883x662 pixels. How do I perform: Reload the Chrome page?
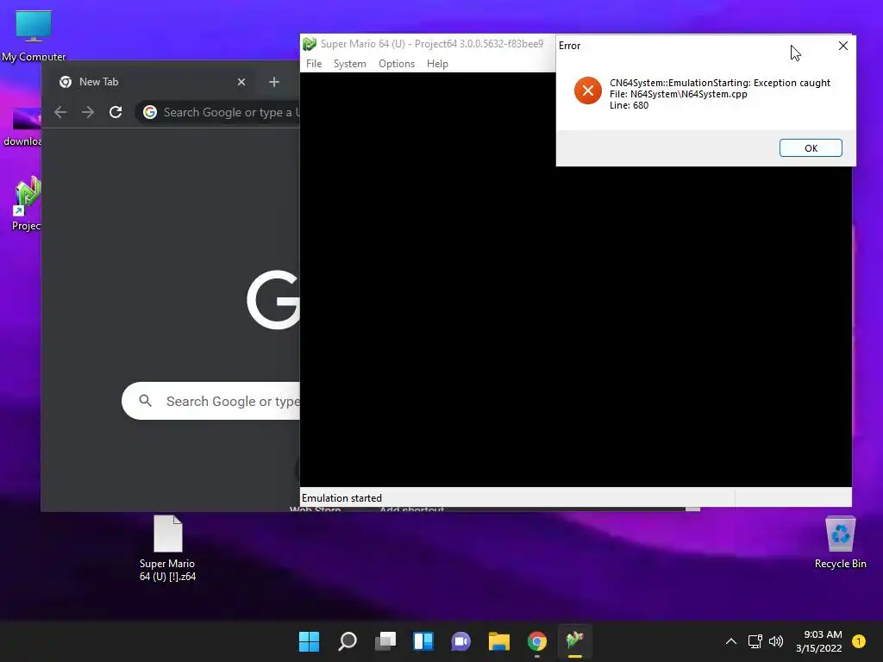116,112
